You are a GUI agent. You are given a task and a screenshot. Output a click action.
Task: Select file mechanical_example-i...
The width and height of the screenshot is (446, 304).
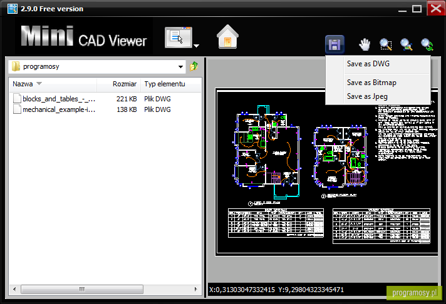tap(59, 109)
